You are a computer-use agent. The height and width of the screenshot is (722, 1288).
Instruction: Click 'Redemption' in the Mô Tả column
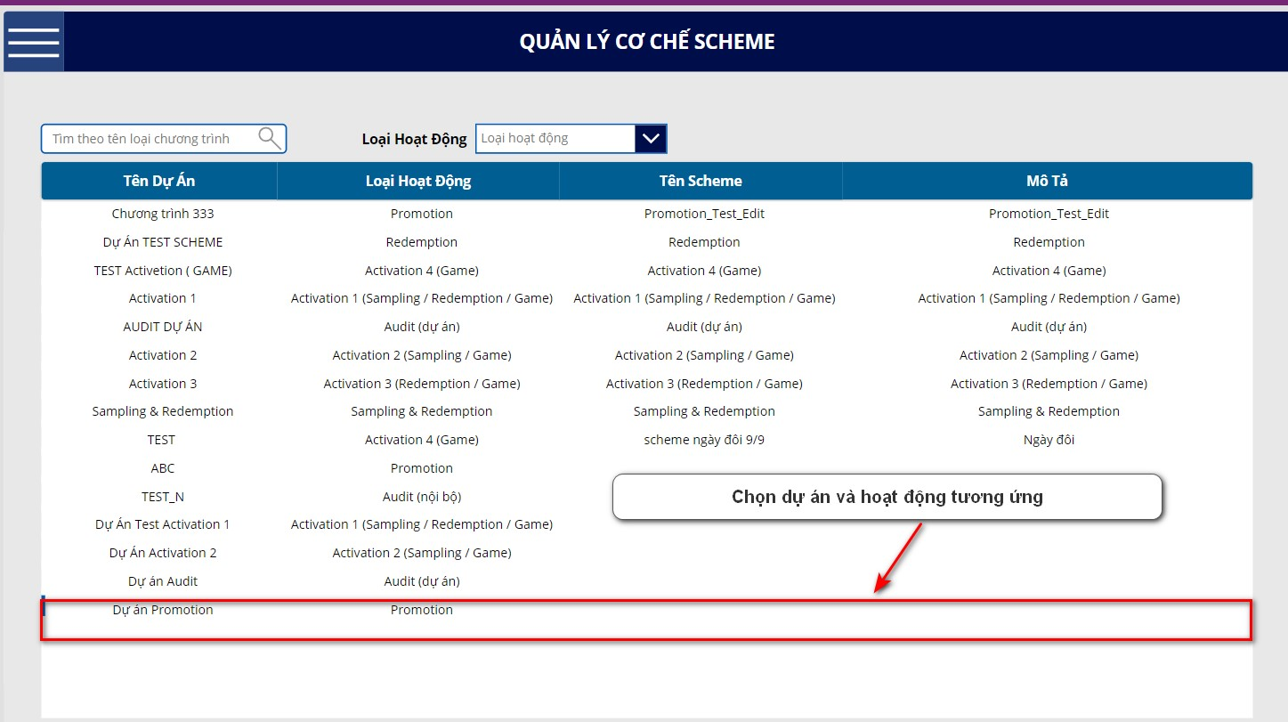tap(1049, 242)
